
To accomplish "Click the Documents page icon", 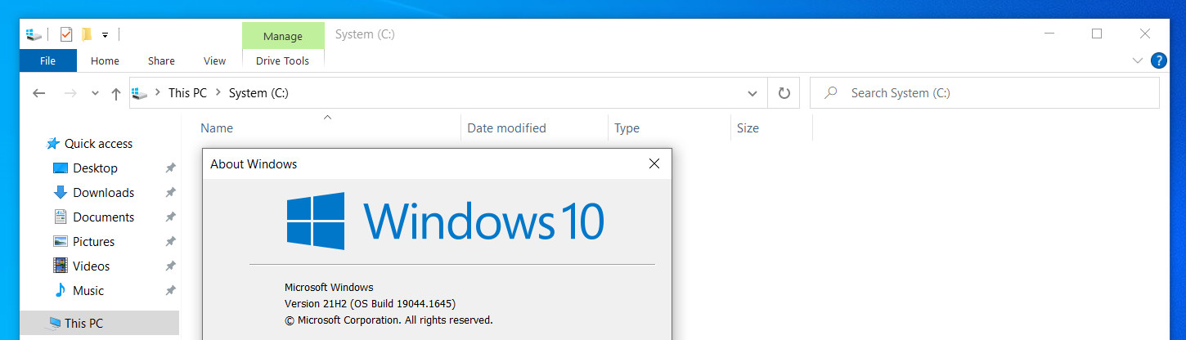I will point(60,217).
